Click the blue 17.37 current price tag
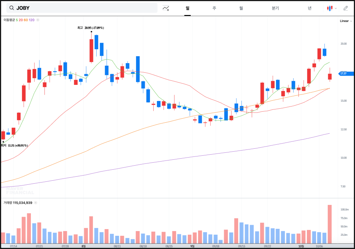 [x=346, y=74]
